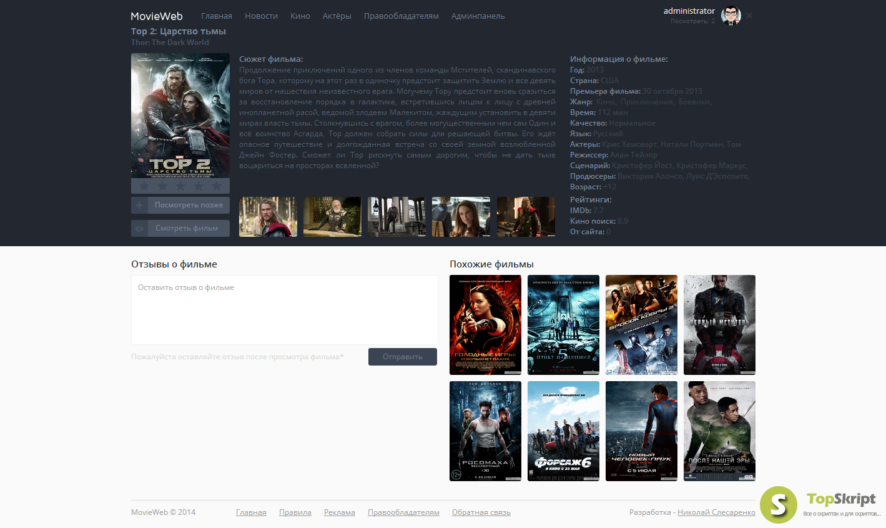The image size is (886, 528).
Task: Click the administrator username
Action: [x=689, y=11]
